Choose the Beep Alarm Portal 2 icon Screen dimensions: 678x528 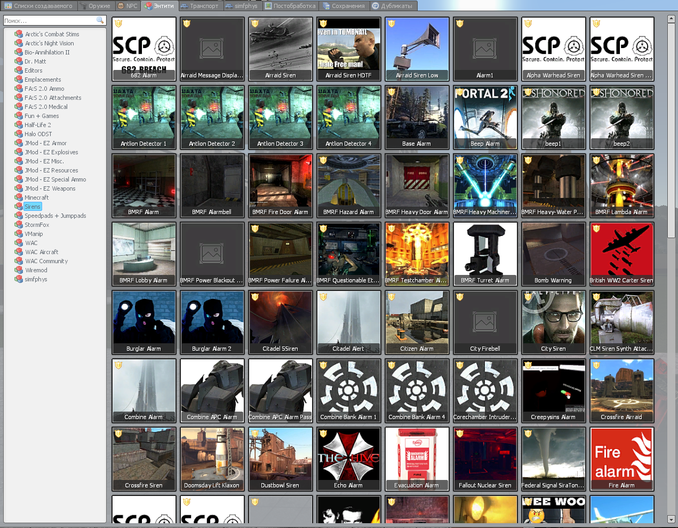coord(485,117)
